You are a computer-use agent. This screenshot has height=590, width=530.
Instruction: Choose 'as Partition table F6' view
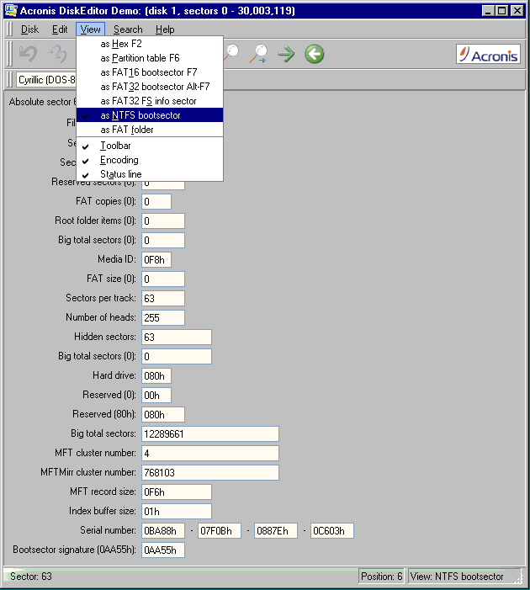(x=150, y=58)
